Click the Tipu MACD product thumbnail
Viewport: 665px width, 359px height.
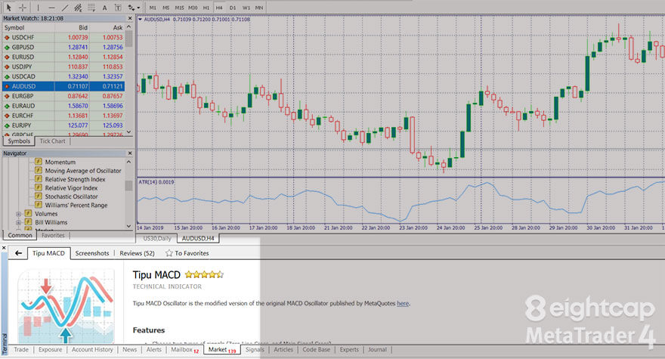pyautogui.click(x=66, y=306)
